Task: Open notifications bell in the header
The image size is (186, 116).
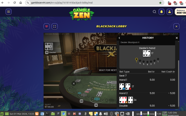Action: coord(161,12)
